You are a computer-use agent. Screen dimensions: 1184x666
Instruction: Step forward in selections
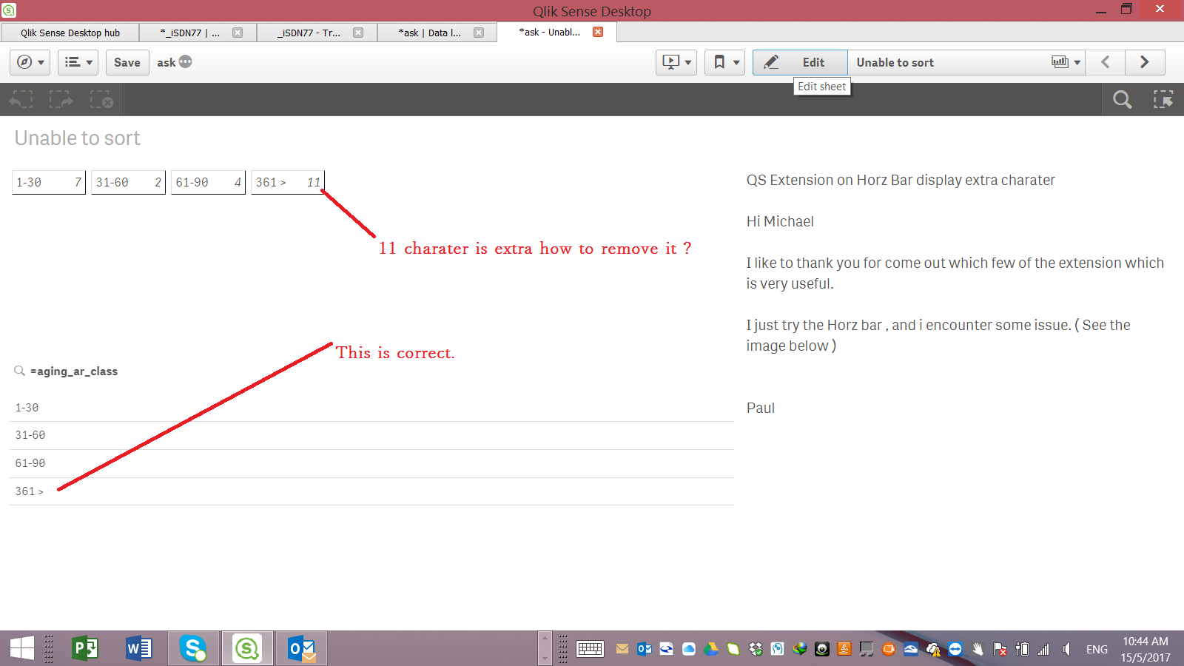click(61, 100)
